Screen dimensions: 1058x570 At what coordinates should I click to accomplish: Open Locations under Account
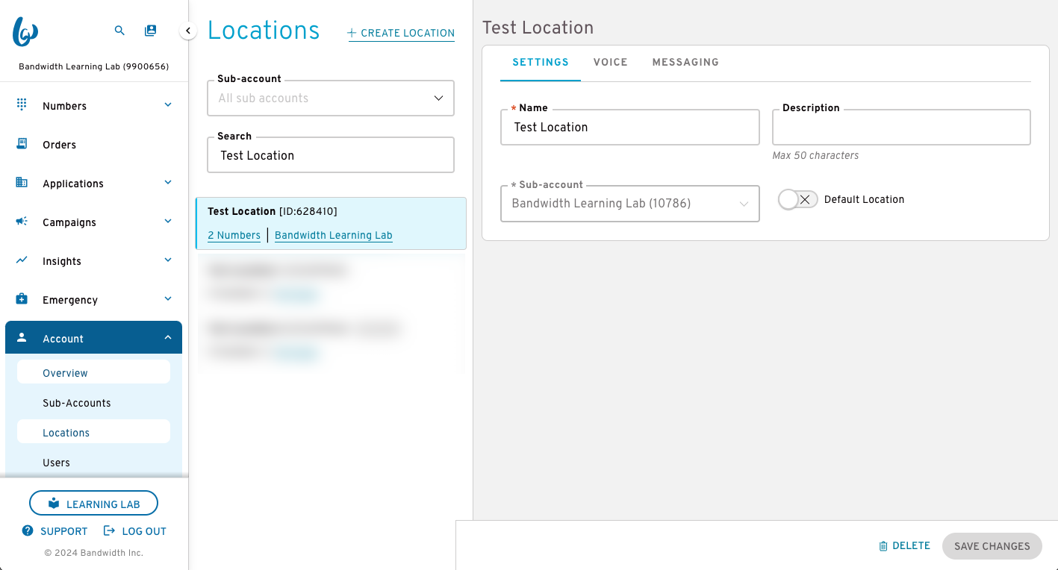(93, 432)
